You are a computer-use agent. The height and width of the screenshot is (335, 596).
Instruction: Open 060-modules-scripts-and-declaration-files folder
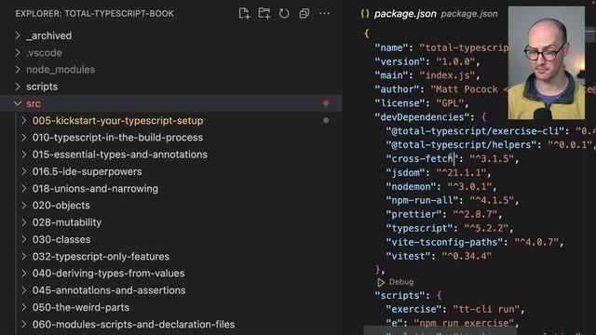[x=133, y=325]
